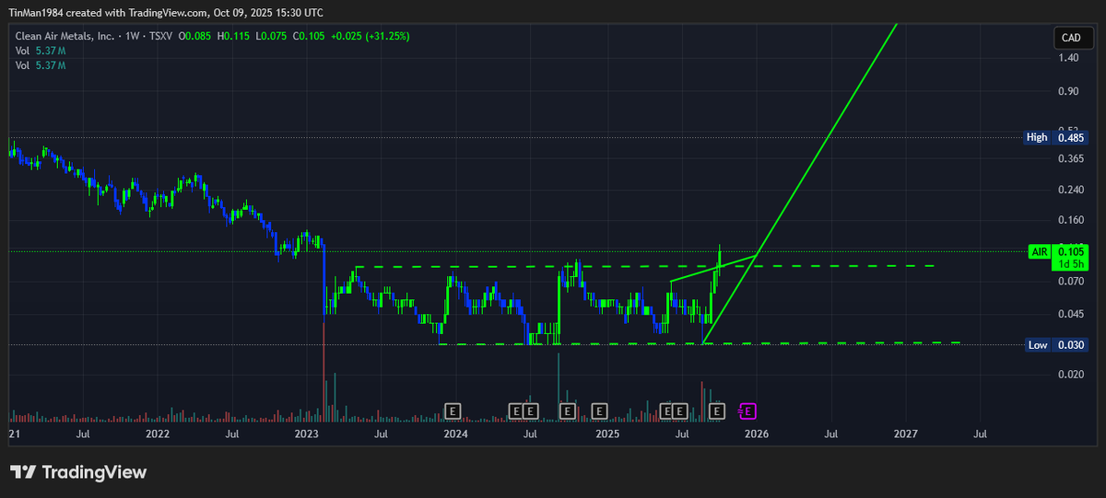1106x498 pixels.
Task: Click the 2023 time axis label
Action: point(306,433)
